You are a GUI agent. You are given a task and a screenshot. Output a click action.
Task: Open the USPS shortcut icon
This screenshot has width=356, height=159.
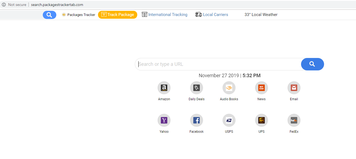(229, 120)
